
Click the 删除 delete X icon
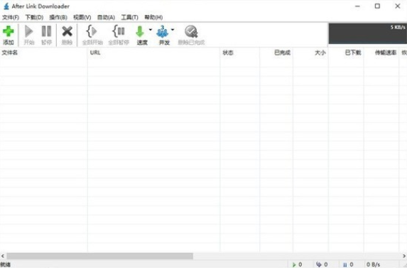point(67,32)
